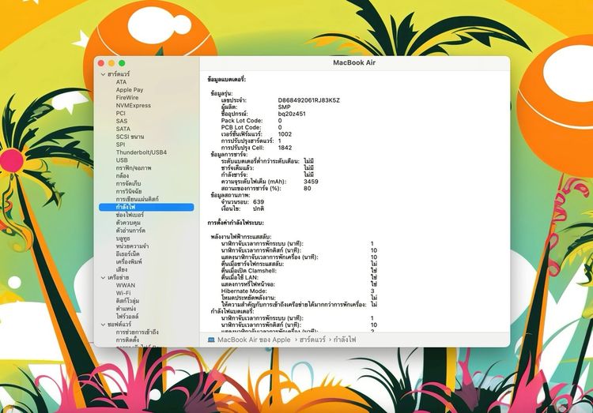Image resolution: width=593 pixels, height=413 pixels.
Task: Collapse the เครือข่าย section chevron
Action: (103, 277)
